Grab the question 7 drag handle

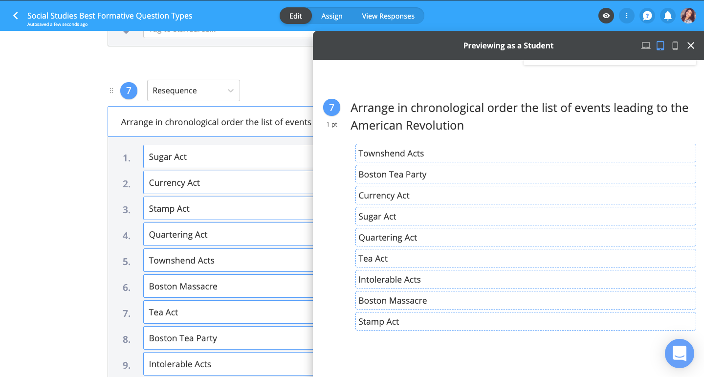click(x=111, y=90)
